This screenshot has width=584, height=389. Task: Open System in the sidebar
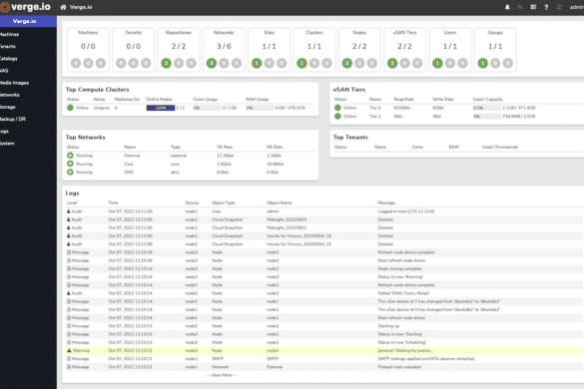point(7,144)
